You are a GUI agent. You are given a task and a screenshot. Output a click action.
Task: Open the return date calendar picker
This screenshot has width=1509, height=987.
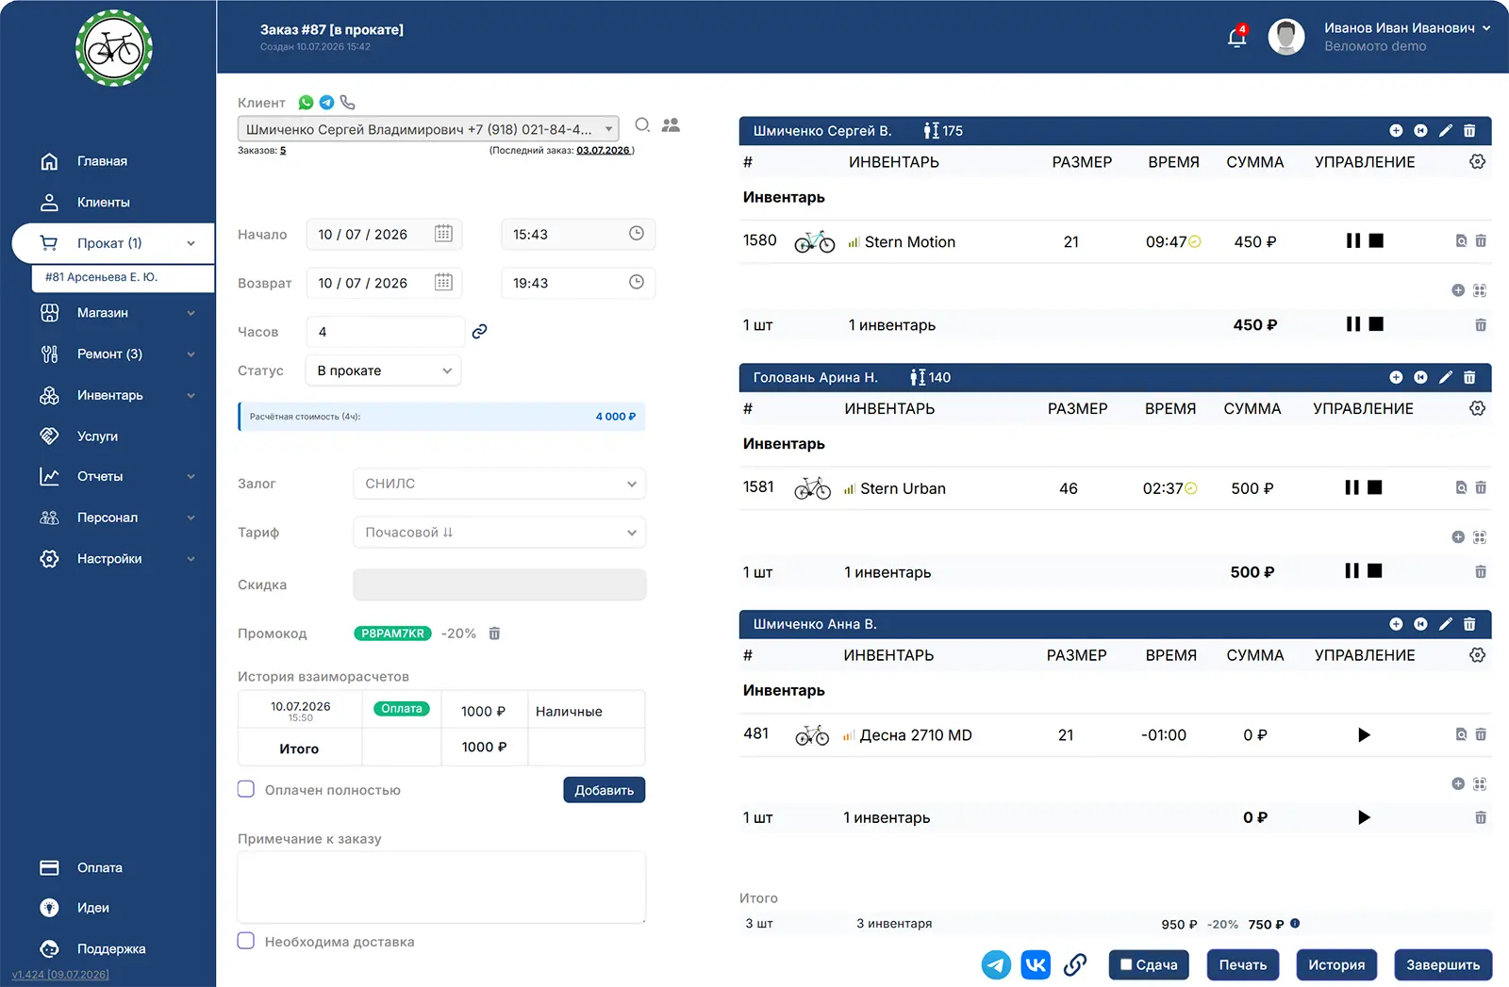tap(443, 283)
